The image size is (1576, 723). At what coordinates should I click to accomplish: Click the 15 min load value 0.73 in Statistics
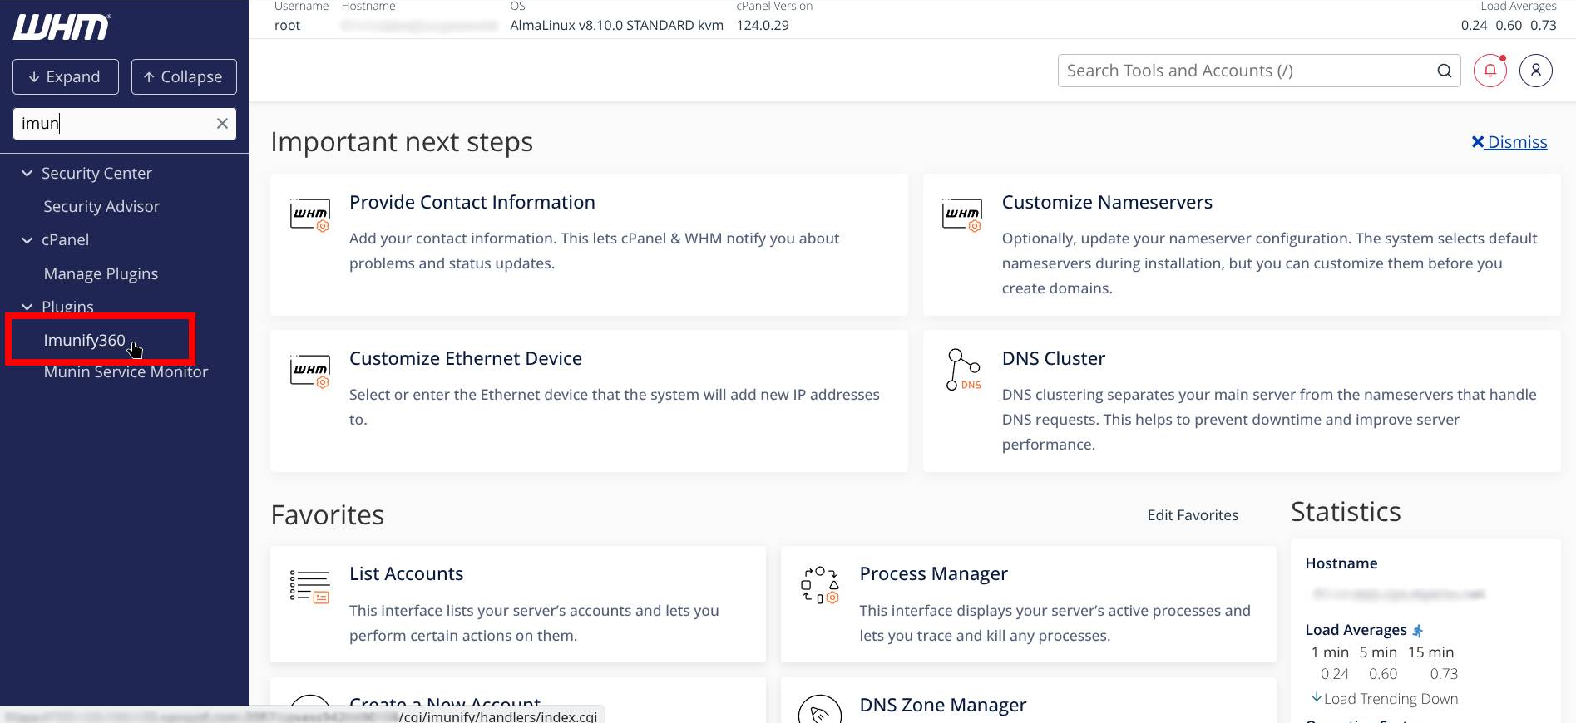(1444, 674)
